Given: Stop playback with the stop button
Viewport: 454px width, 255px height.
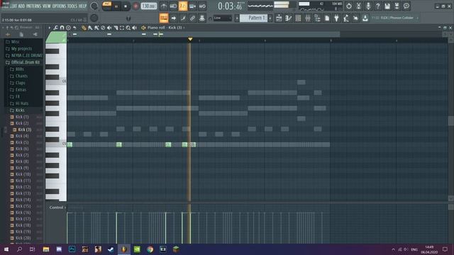Looking at the screenshot, I should click(126, 6).
